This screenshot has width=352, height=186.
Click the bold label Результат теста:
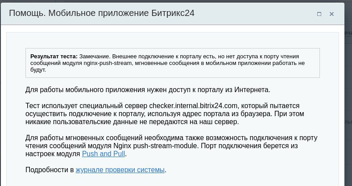[x=54, y=57]
